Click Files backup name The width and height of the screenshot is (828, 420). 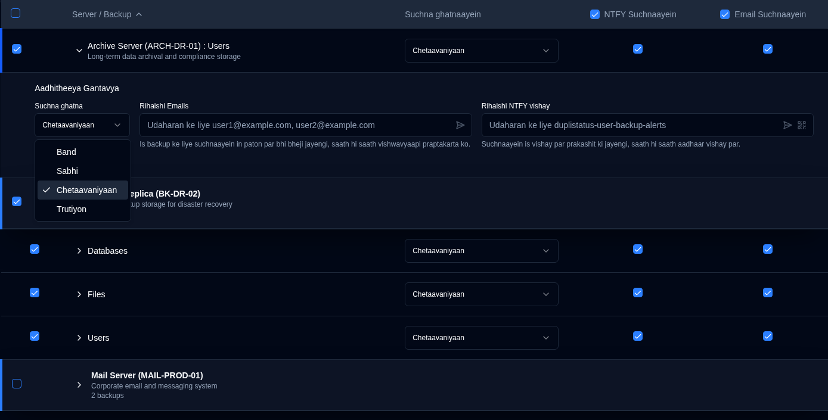click(x=97, y=294)
